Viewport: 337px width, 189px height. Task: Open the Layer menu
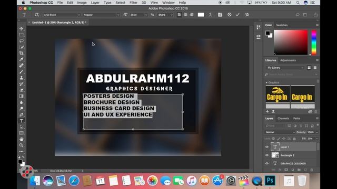(95, 3)
